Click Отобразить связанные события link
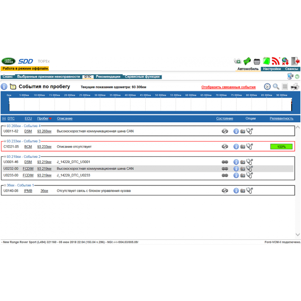The width and height of the screenshot is (301, 301). (228, 87)
